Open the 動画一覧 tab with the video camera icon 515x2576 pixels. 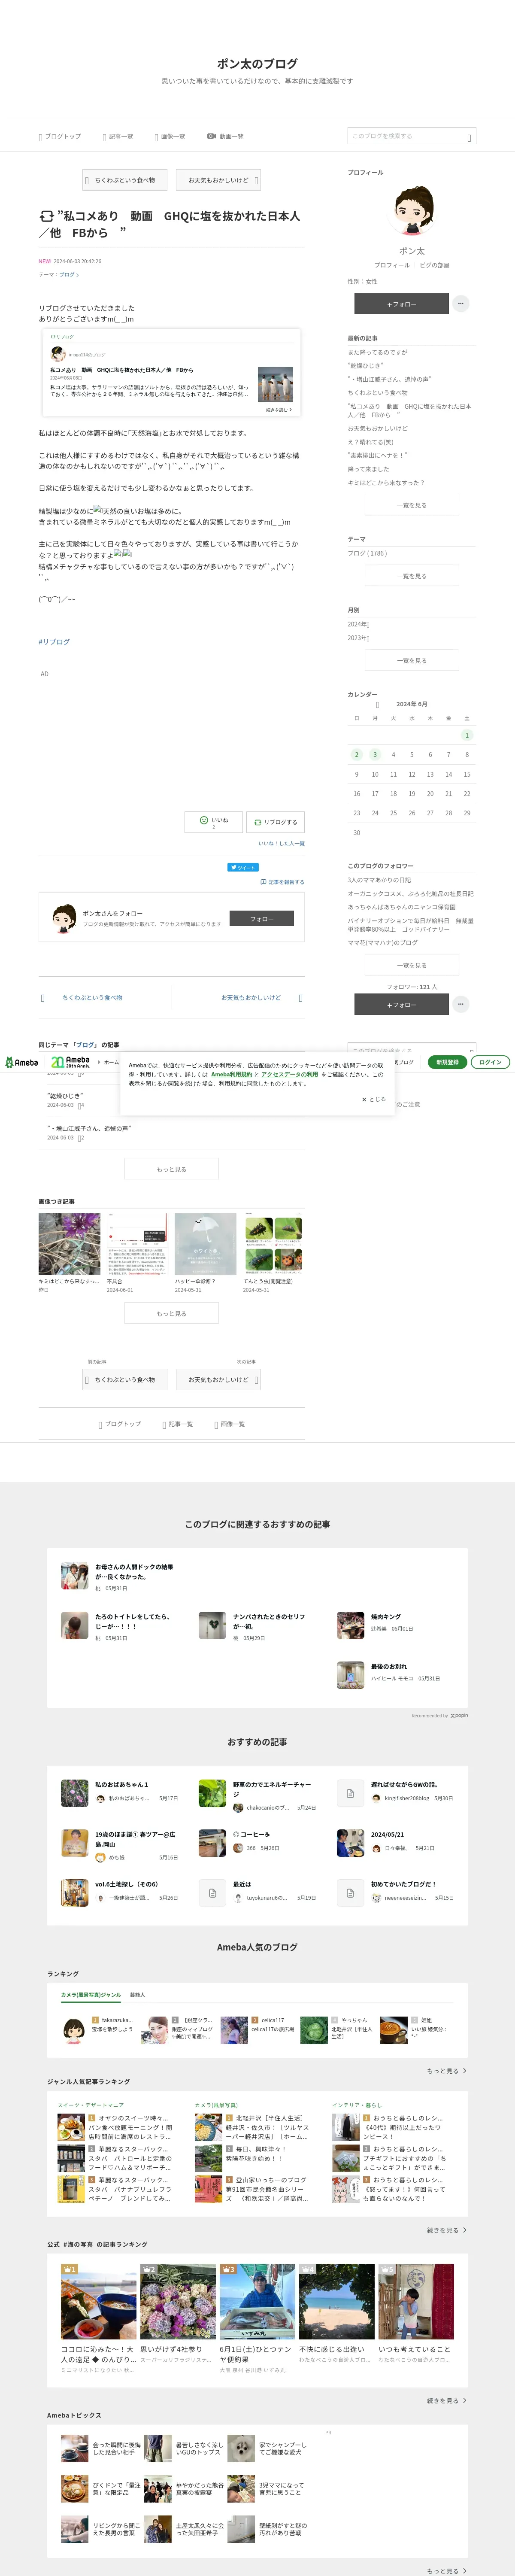(225, 136)
